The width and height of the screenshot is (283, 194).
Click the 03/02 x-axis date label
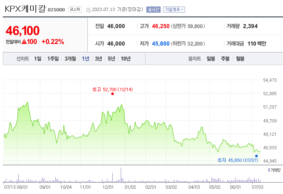coord(171,187)
